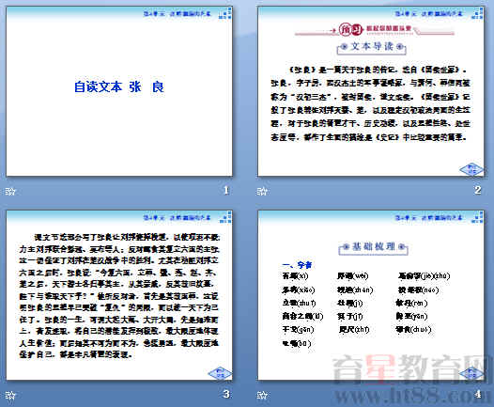This screenshot has width=494, height=407.
Task: Click the title text 自读文本 张 良
Action: pos(119,87)
